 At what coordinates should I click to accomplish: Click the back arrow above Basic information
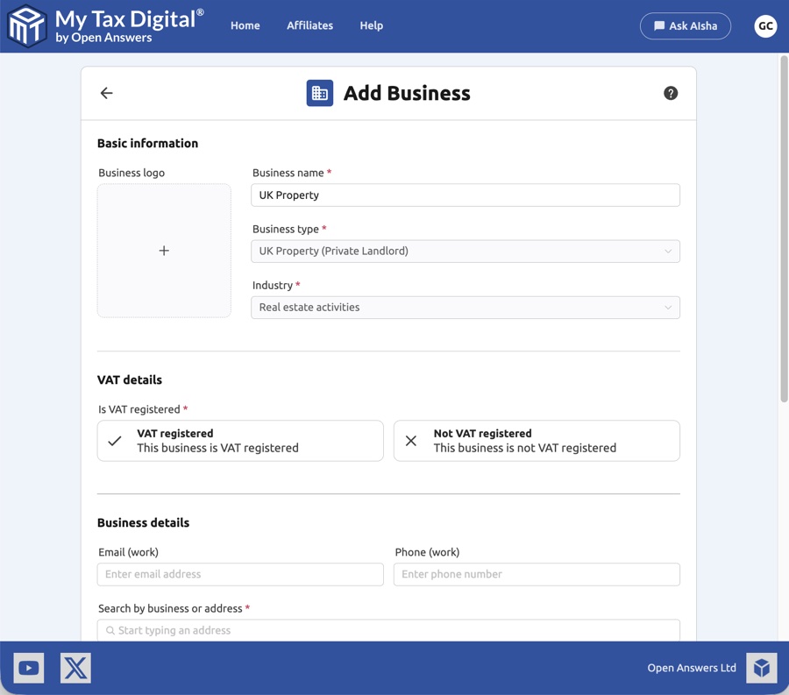[x=106, y=93]
